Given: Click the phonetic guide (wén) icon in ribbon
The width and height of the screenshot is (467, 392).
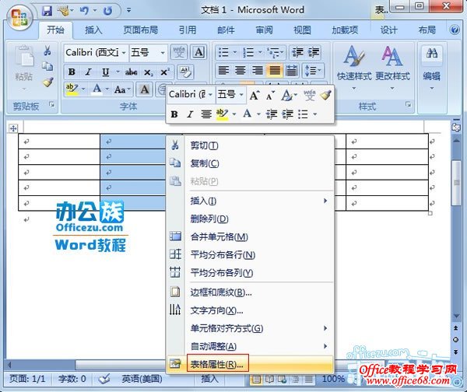Looking at the screenshot, I should 179,52.
